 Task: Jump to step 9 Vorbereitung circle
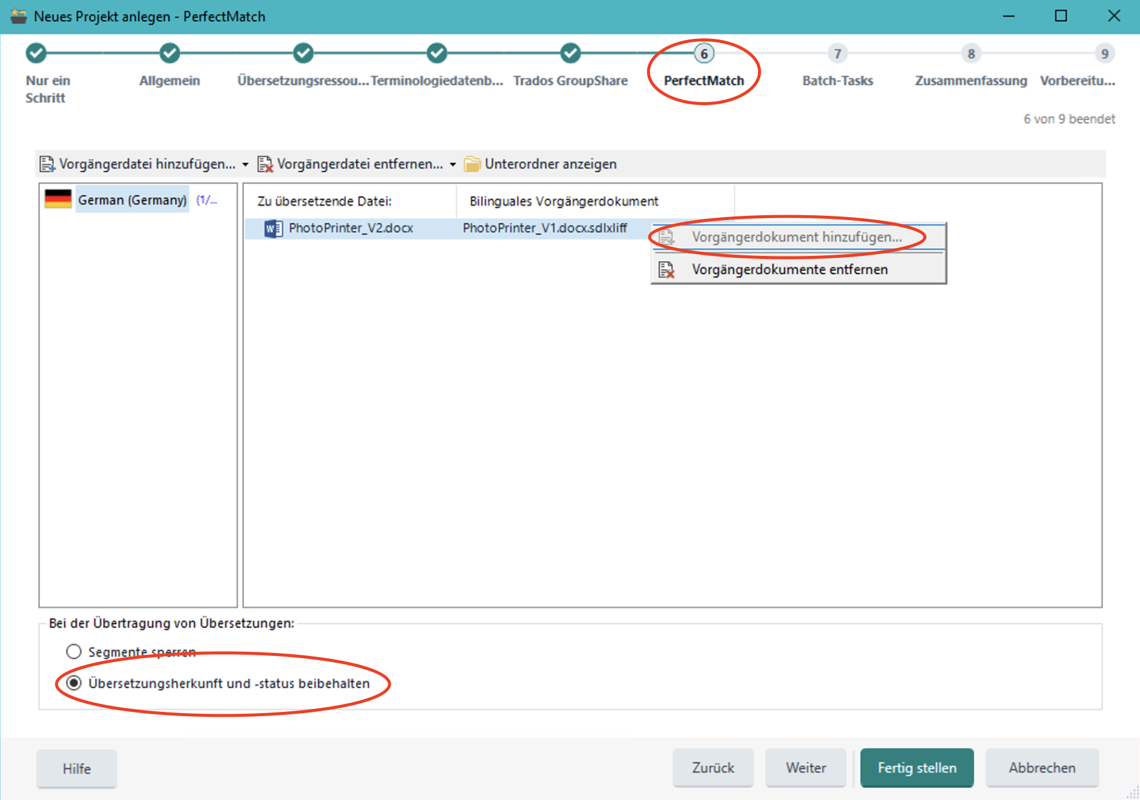[x=1105, y=53]
